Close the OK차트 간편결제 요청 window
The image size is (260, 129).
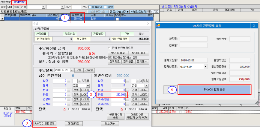pyautogui.click(x=254, y=26)
